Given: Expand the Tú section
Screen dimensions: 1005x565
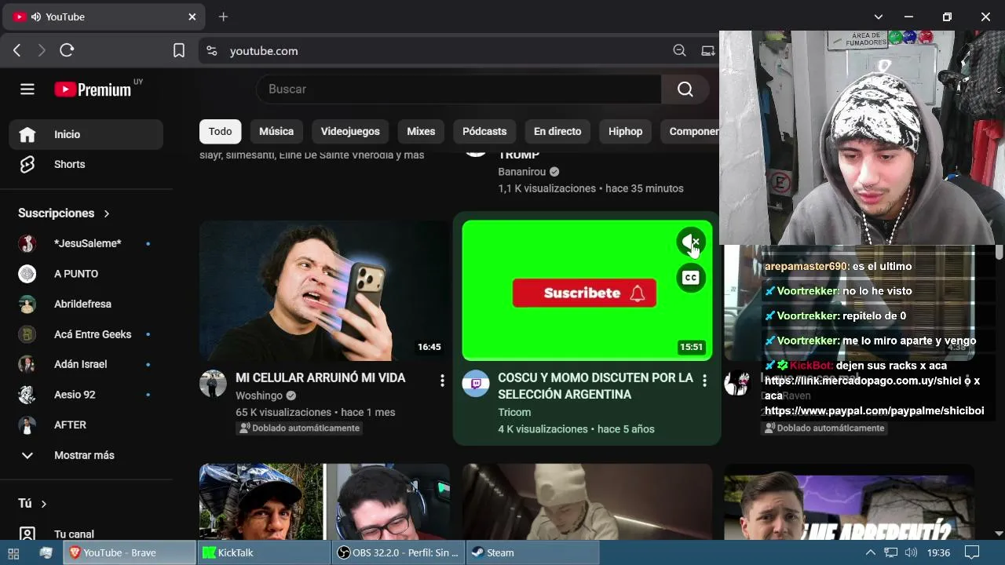Looking at the screenshot, I should [33, 503].
